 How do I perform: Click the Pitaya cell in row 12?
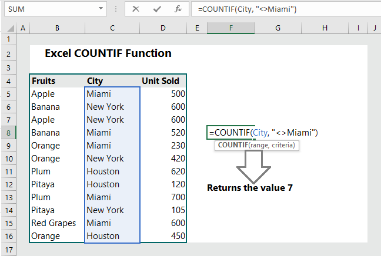click(x=57, y=184)
